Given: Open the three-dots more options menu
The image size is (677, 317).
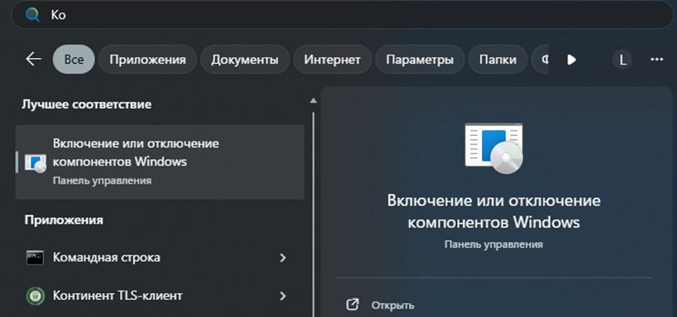Looking at the screenshot, I should (656, 60).
